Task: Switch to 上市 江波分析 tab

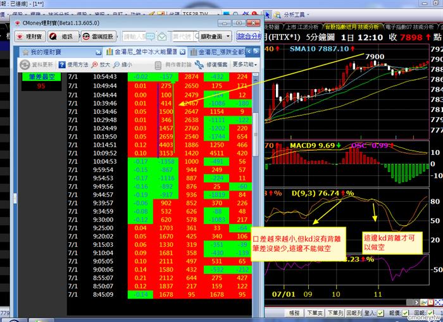Action: click(x=302, y=27)
